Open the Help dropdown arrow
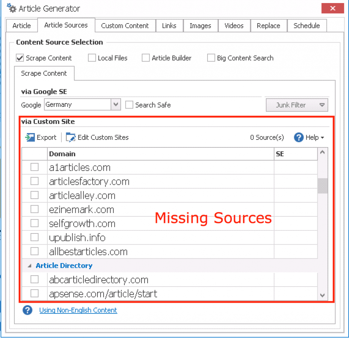The image size is (349, 340). point(322,138)
